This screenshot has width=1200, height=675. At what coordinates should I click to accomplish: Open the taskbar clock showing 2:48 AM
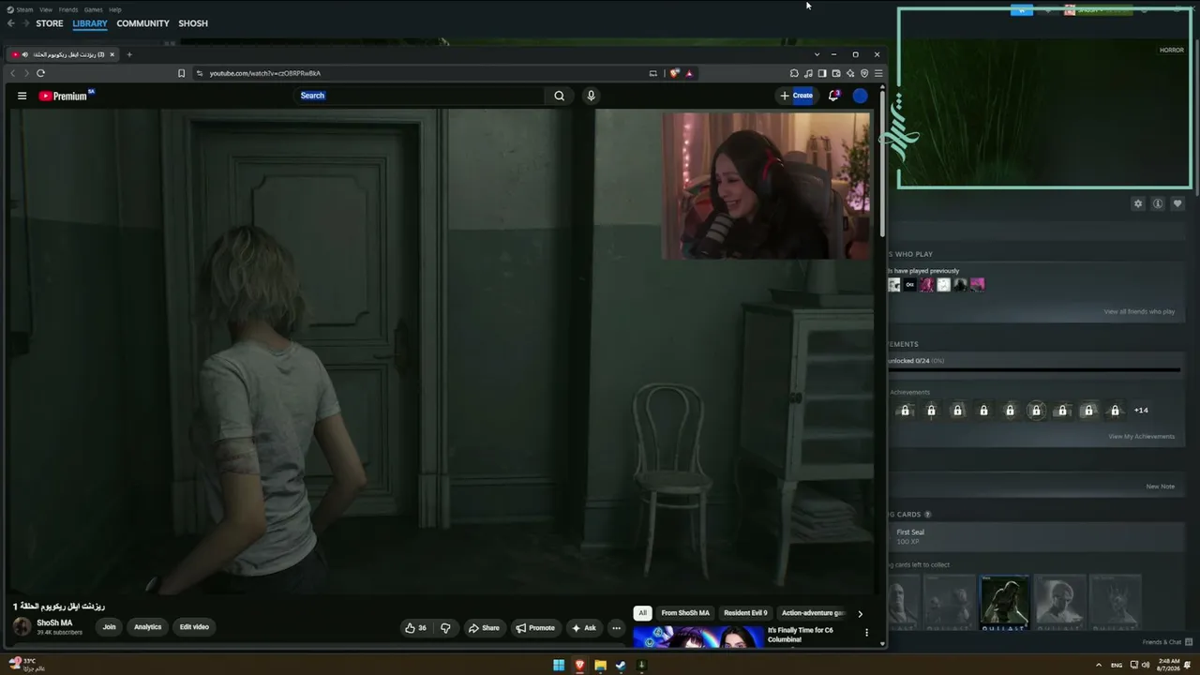(x=1168, y=665)
